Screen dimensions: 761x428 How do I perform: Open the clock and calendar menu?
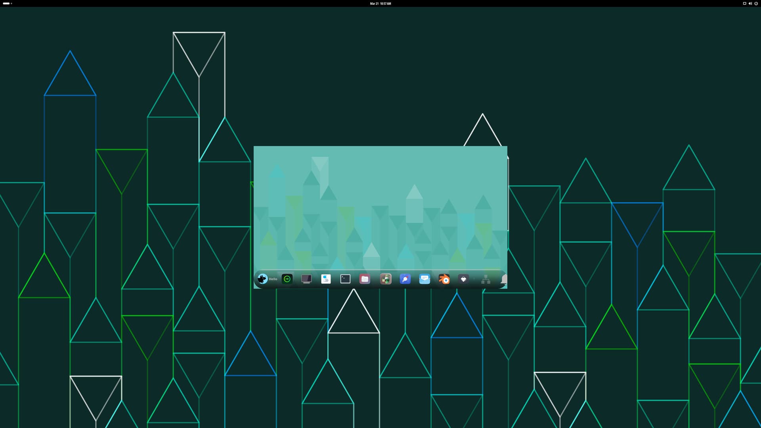coord(380,4)
